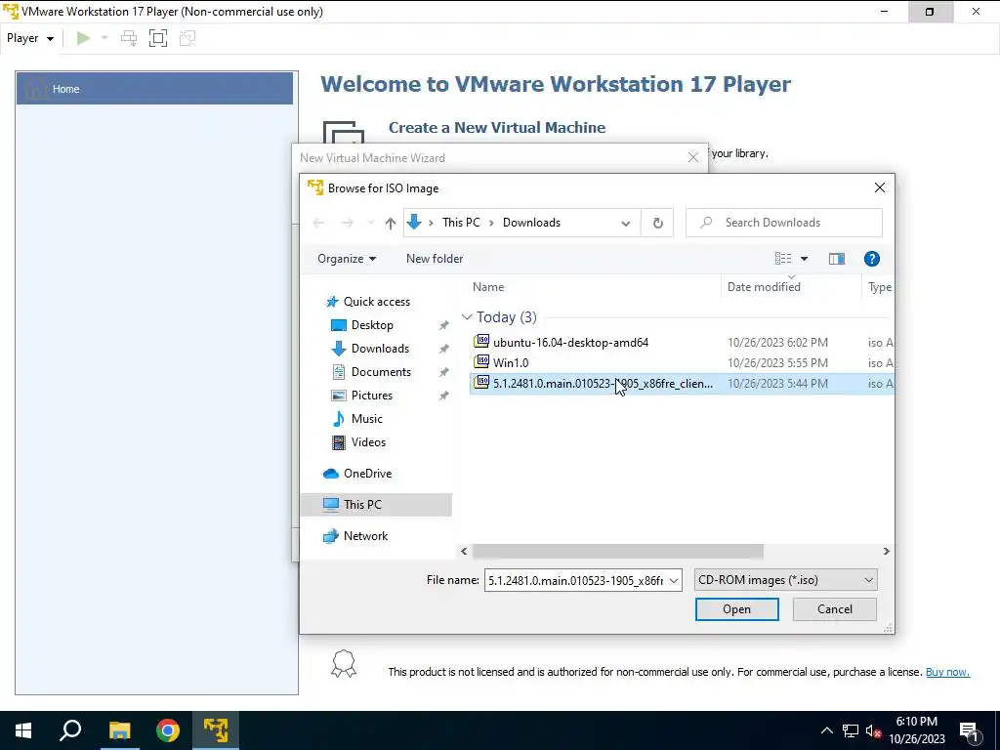Open Google Chrome from the taskbar
Screen dimensions: 1000x750
click(x=168, y=730)
